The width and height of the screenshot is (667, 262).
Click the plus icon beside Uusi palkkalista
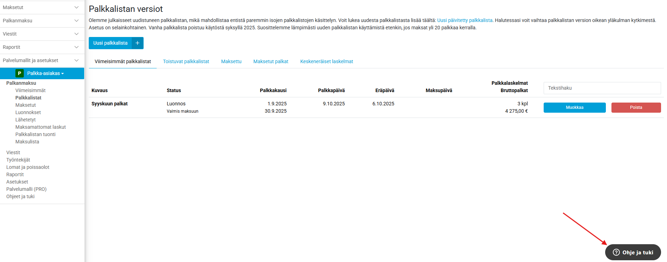point(138,43)
